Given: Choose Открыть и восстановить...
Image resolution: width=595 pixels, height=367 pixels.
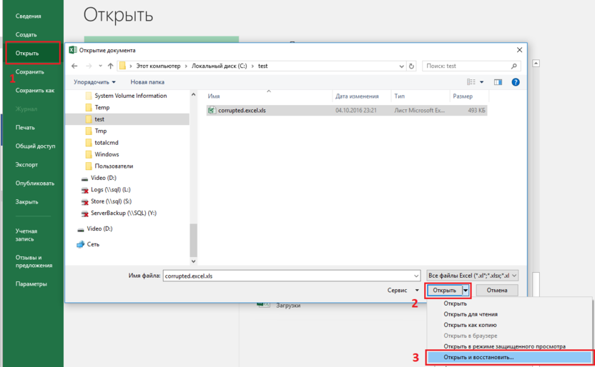Looking at the screenshot, I should pyautogui.click(x=510, y=357).
